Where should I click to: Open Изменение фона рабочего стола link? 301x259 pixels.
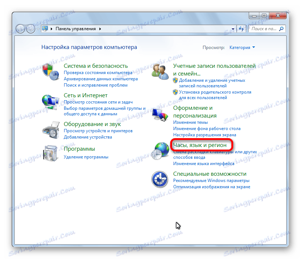pos(207,129)
